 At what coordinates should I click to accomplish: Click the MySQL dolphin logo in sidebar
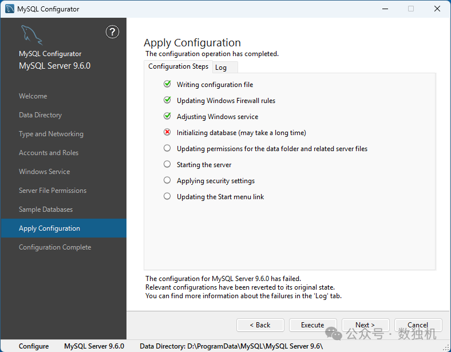click(31, 35)
